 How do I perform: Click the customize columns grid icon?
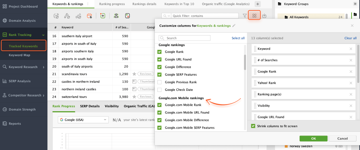pos(254,16)
